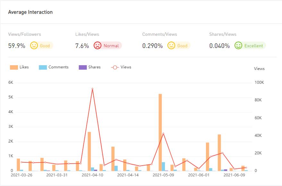
Task: Click the 59.9% Views/Followers value
Action: coord(17,46)
